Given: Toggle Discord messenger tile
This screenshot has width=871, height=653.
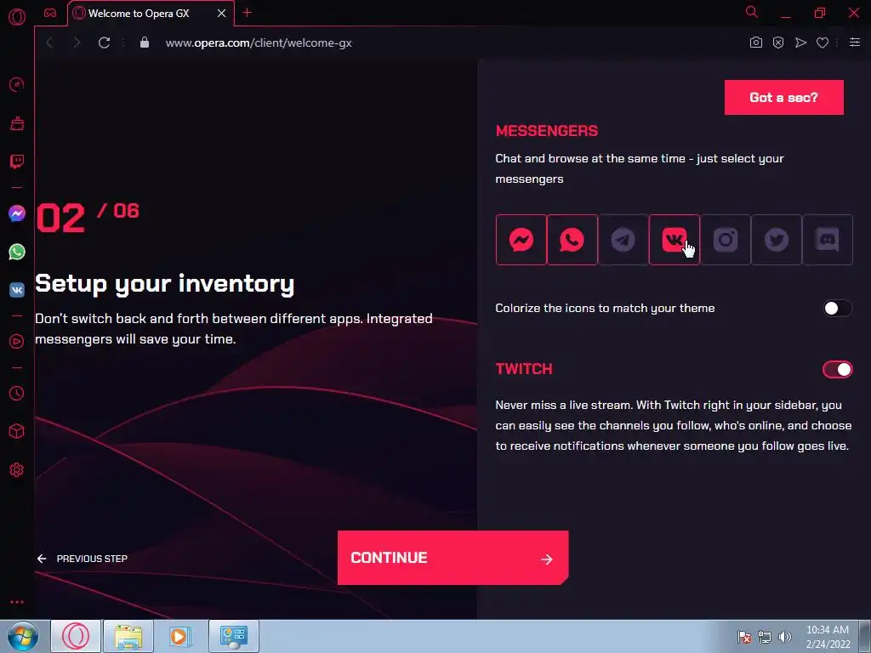Looking at the screenshot, I should pos(828,240).
